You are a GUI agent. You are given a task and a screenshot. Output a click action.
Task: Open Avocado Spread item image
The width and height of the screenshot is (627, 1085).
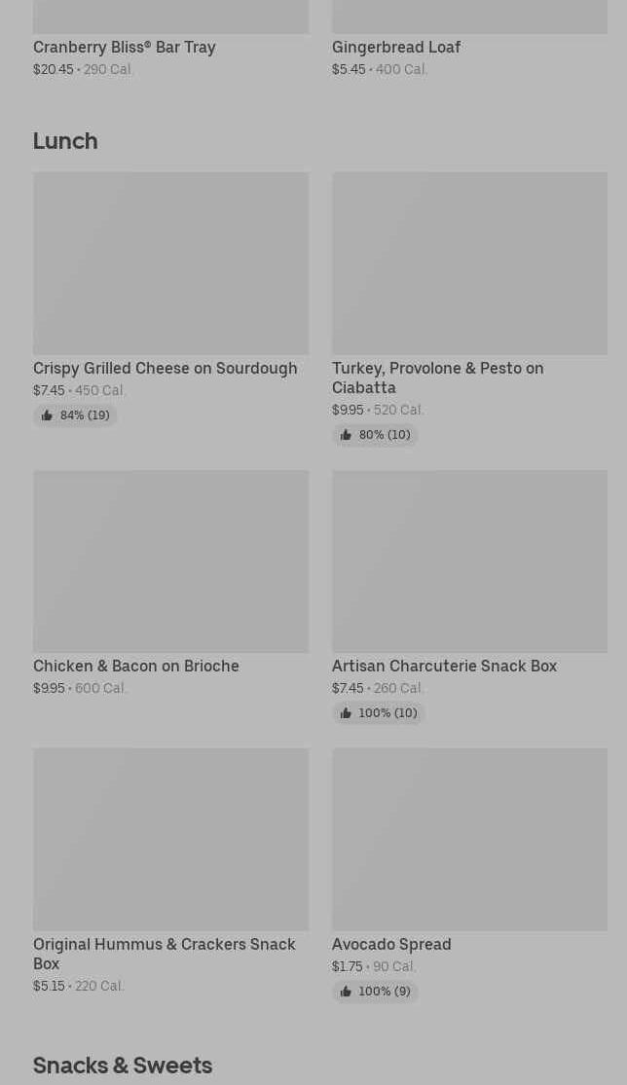(470, 840)
